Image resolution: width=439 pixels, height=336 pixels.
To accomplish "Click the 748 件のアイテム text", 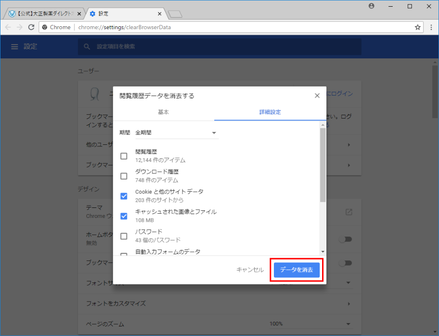I will click(x=157, y=180).
